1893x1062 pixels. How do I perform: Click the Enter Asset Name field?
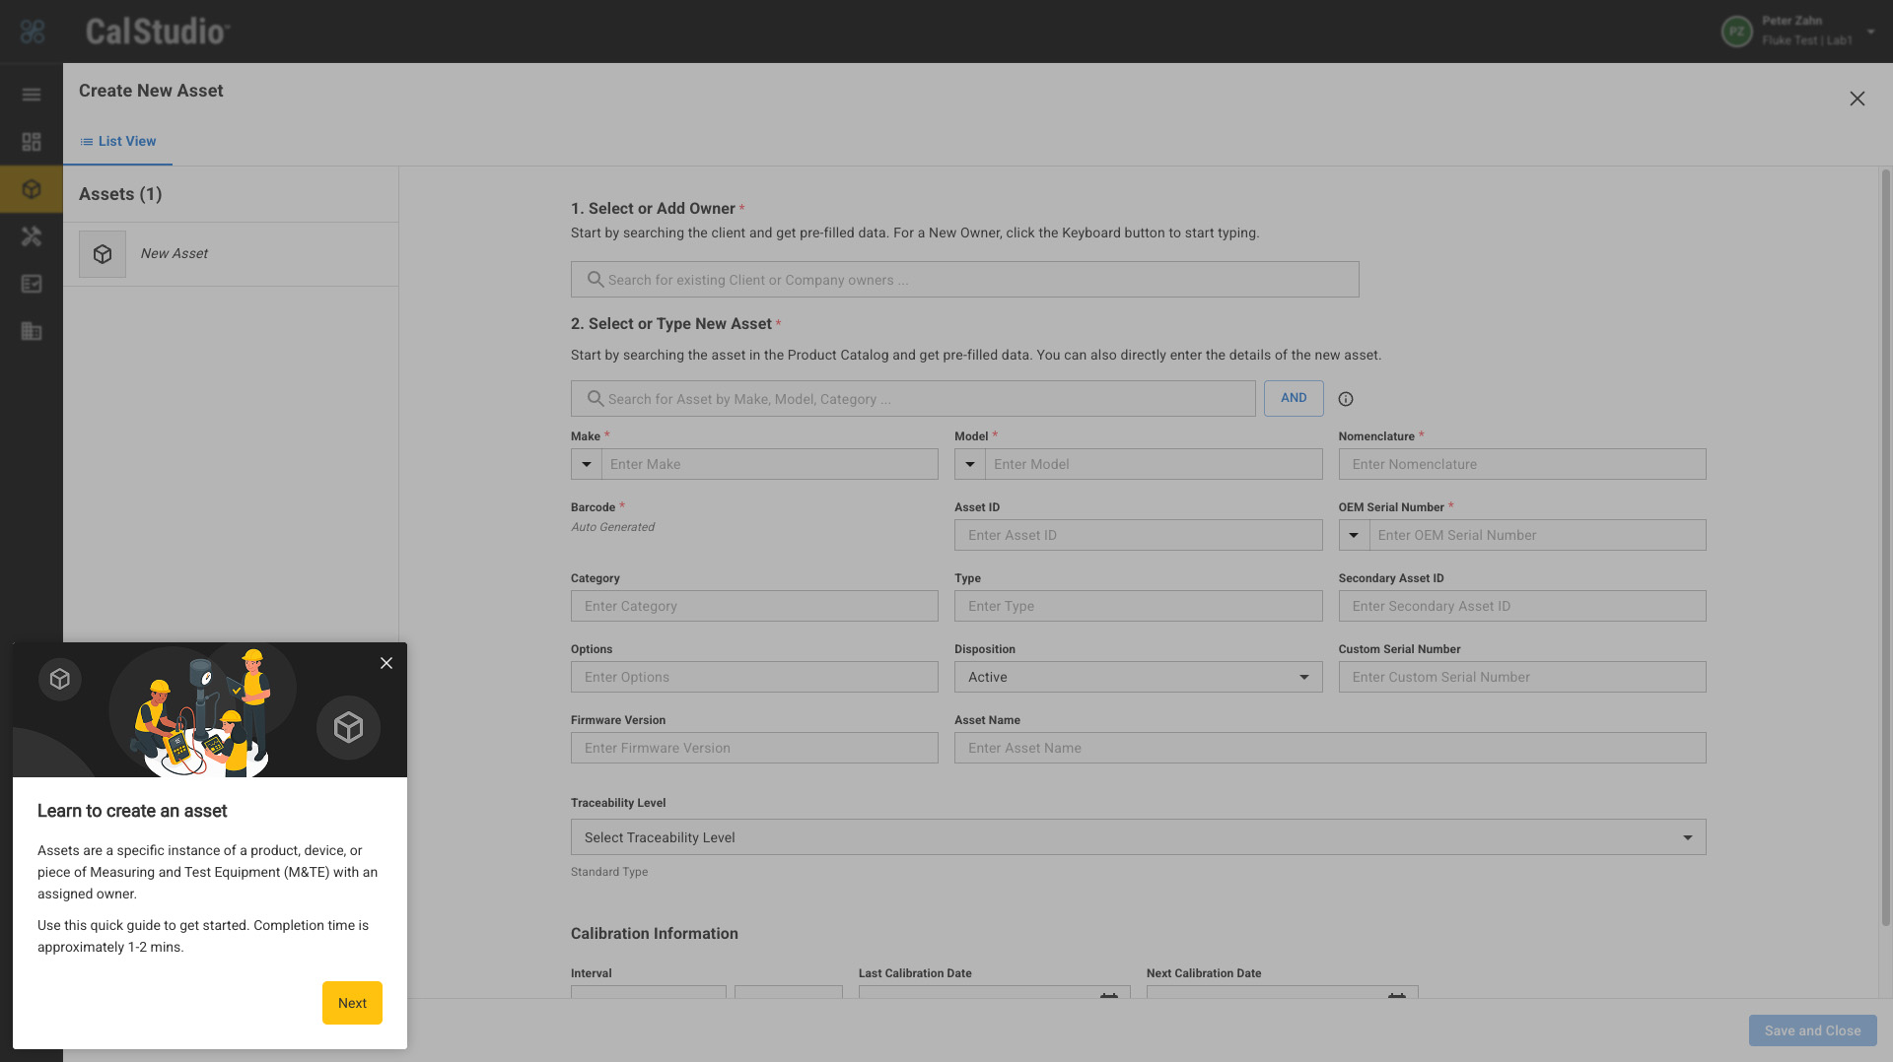click(1330, 748)
